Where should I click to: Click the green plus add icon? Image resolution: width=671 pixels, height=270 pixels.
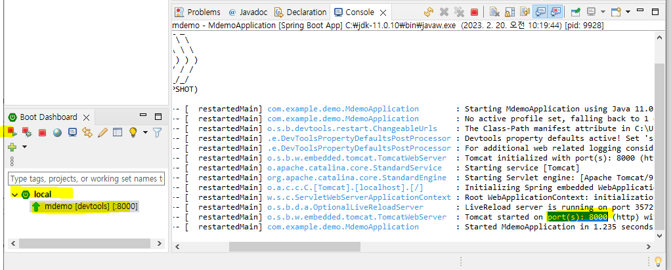click(x=12, y=147)
